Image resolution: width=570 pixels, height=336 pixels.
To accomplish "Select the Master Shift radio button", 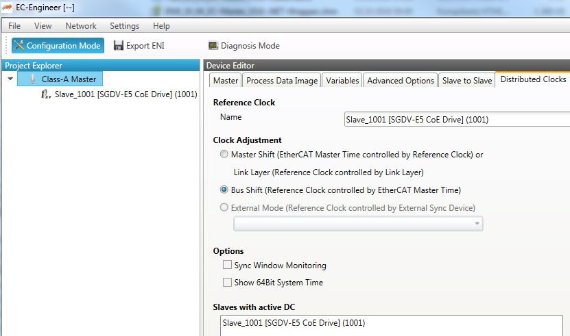I will [x=224, y=155].
